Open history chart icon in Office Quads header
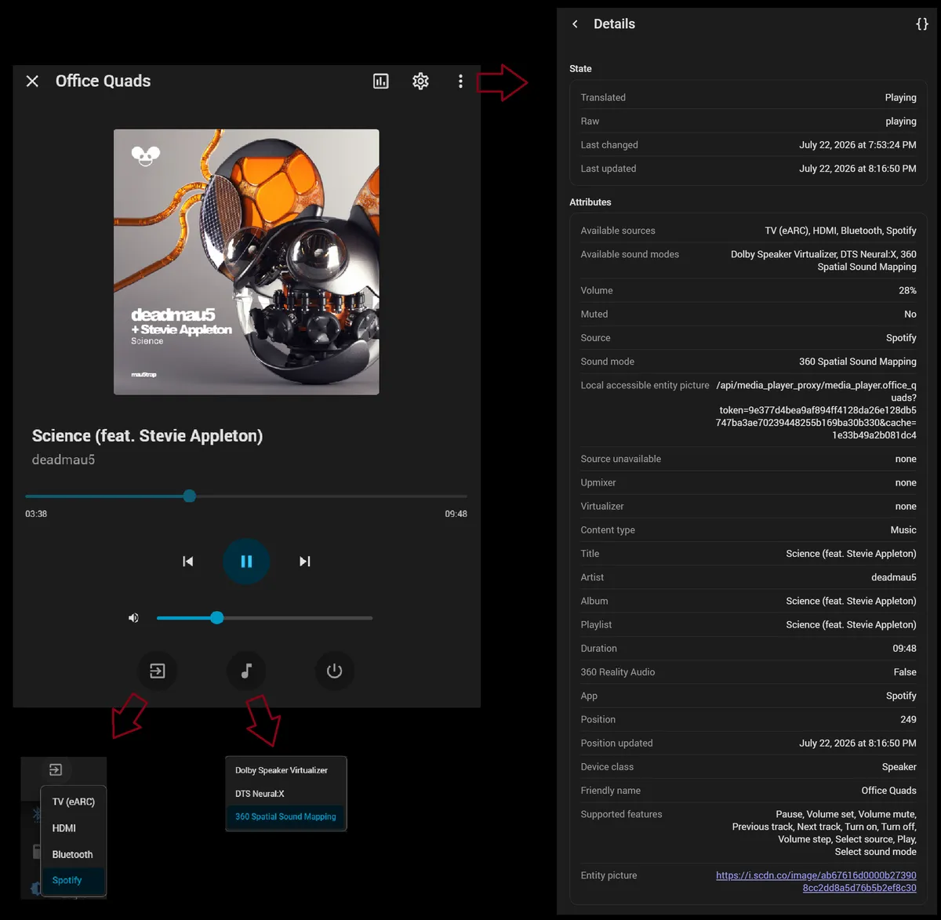 tap(381, 81)
